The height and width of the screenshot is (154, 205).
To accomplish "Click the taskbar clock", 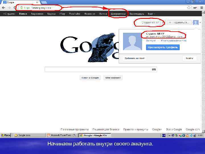I will coord(200,135).
